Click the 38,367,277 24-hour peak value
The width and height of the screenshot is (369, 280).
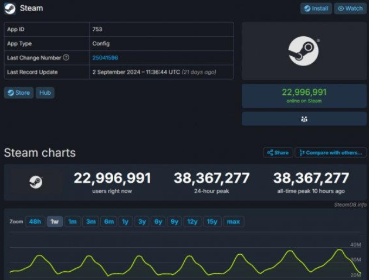[212, 178]
